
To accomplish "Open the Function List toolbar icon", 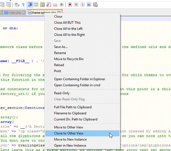I will 49,4.
